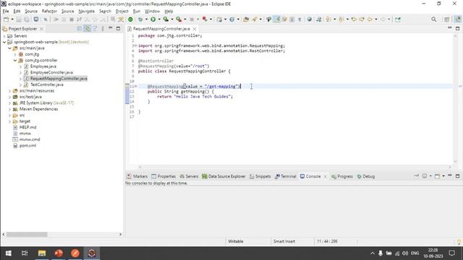Image resolution: width=463 pixels, height=260 pixels.
Task: Select pom.xml file
Action: (27, 146)
